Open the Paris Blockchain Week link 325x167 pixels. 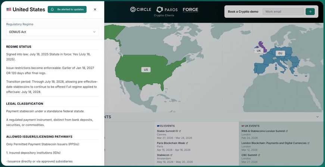coord(171,143)
